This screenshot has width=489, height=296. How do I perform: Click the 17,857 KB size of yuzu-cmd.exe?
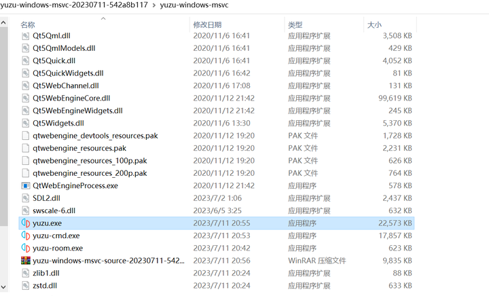pyautogui.click(x=395, y=236)
